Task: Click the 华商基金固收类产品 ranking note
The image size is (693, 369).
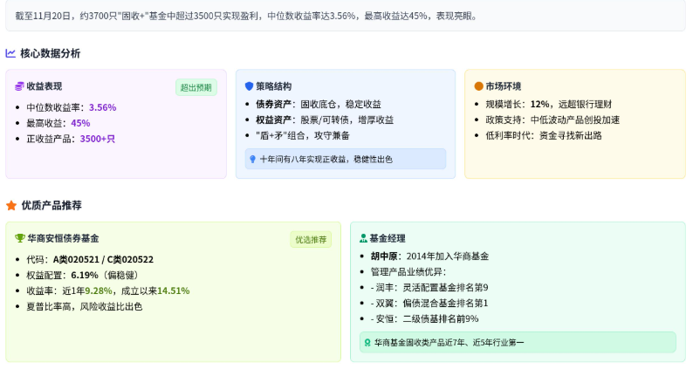Action: point(449,343)
